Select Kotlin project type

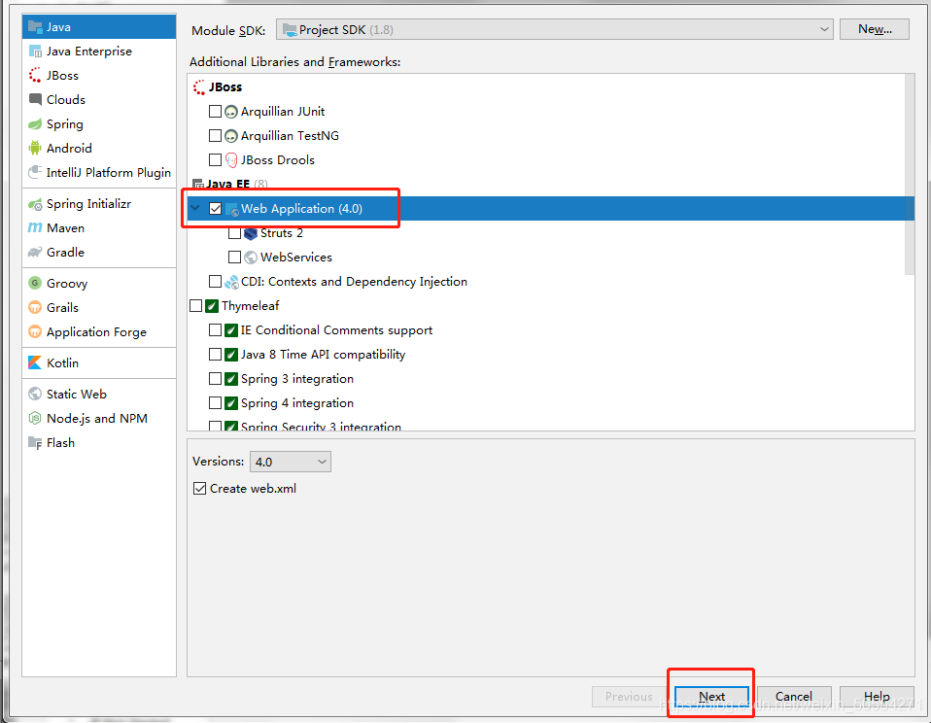pos(98,362)
